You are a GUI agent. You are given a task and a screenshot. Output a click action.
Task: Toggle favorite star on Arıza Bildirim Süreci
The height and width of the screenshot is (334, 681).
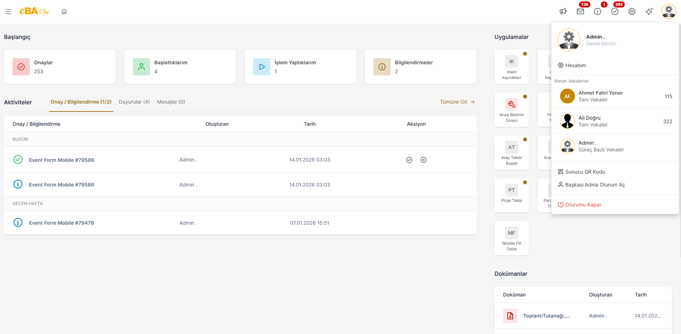coord(525,96)
